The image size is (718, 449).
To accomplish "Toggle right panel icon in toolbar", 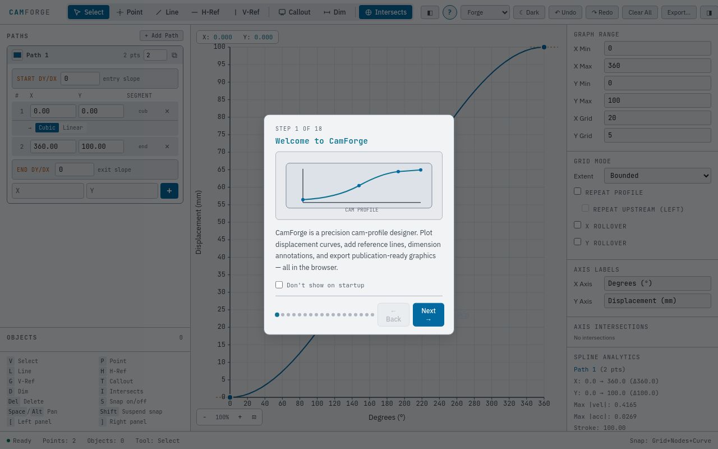I will coord(709,12).
